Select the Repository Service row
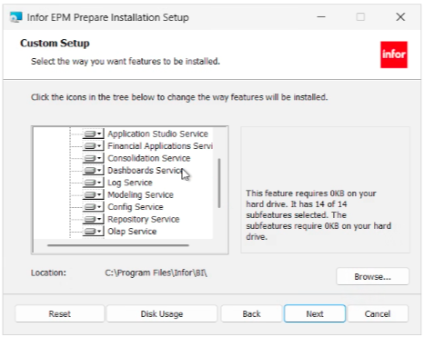The height and width of the screenshot is (337, 424). [x=144, y=219]
